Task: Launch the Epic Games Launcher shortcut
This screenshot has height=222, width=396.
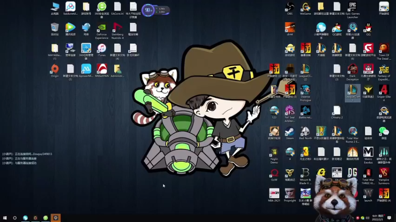Action: (x=352, y=10)
